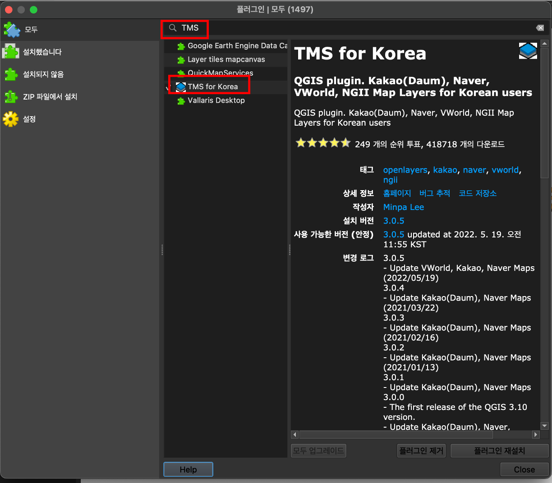Click the 모두 업그레이드 button
552x483 pixels.
point(318,451)
